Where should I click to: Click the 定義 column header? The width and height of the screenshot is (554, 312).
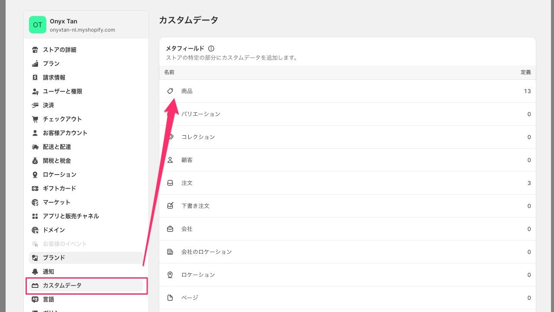point(525,72)
